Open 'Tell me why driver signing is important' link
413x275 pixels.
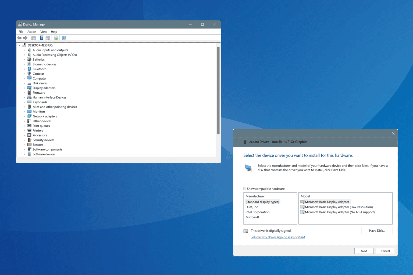(x=278, y=237)
